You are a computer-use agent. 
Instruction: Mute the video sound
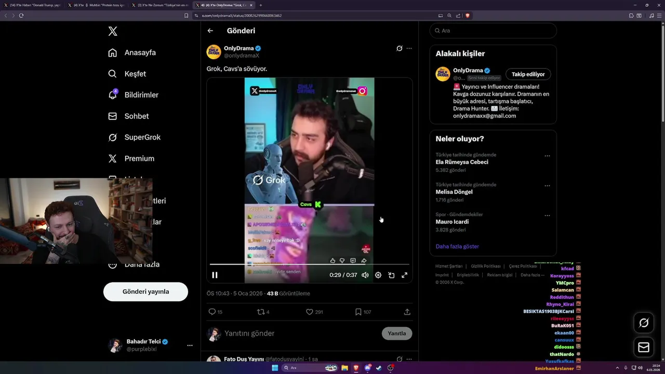pos(365,275)
